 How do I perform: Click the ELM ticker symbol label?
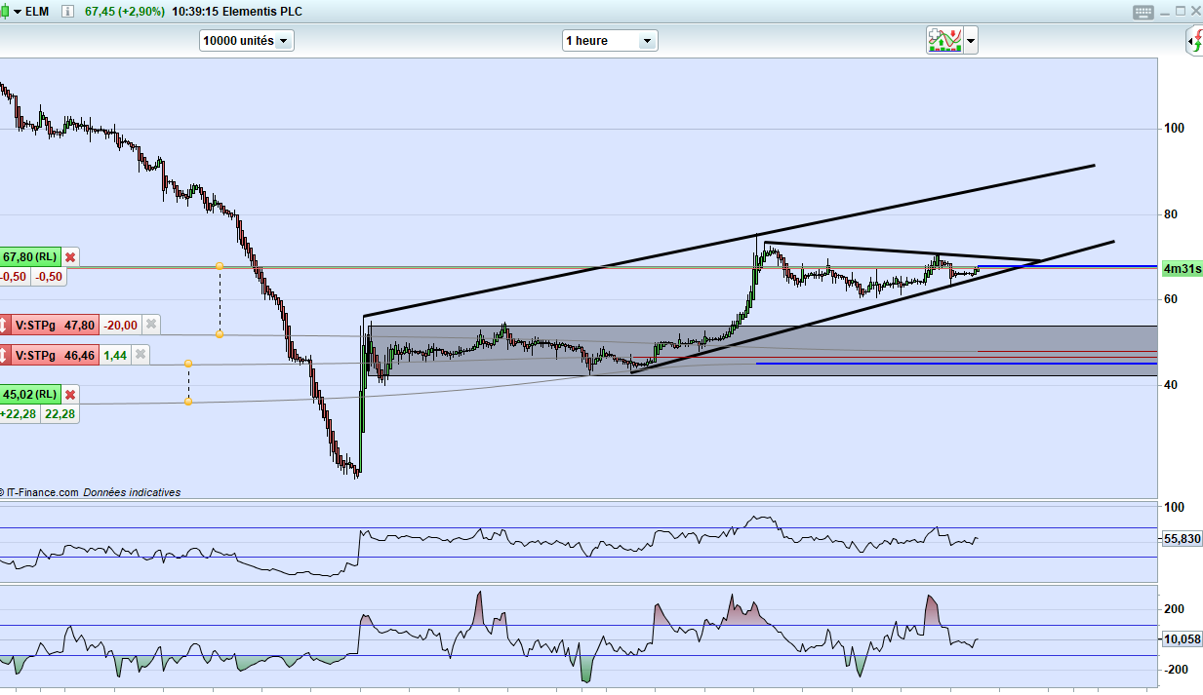(x=37, y=12)
